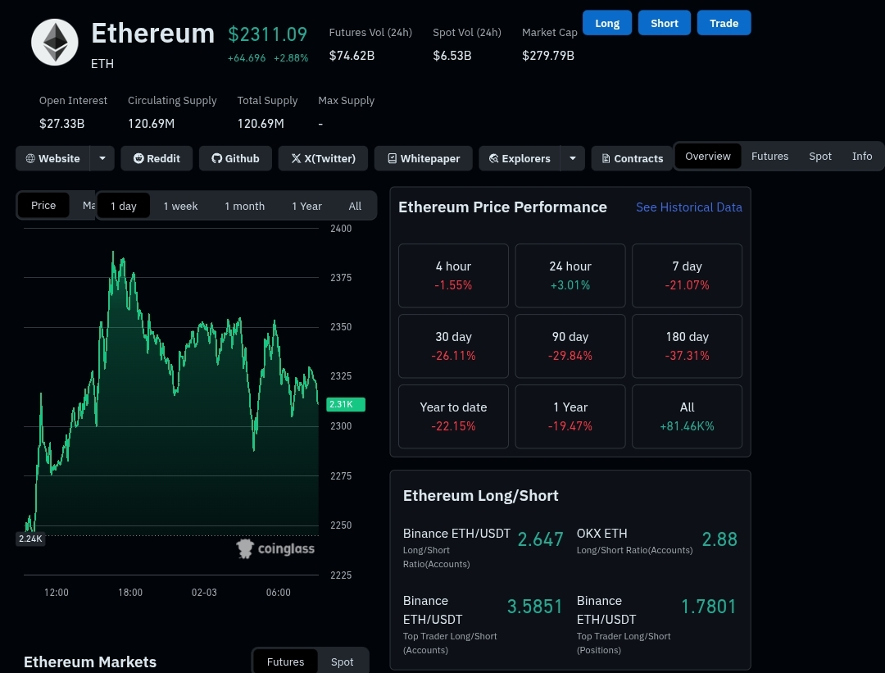Click the All performance card
The width and height of the screenshot is (885, 673).
coord(687,416)
